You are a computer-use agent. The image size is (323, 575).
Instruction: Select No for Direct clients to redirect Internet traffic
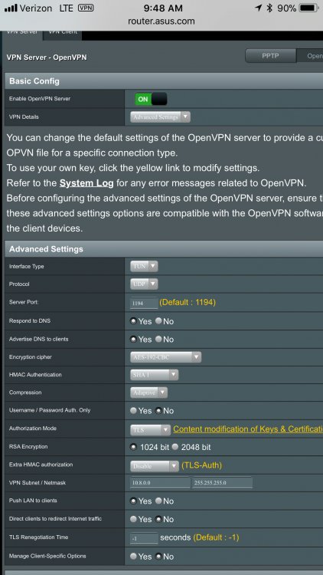pyautogui.click(x=158, y=519)
